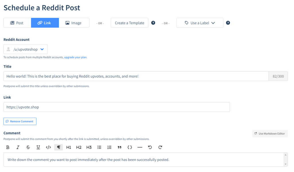294x172 pixels.
Task: Insert a horizontal line in the comment
Action: (x=140, y=147)
